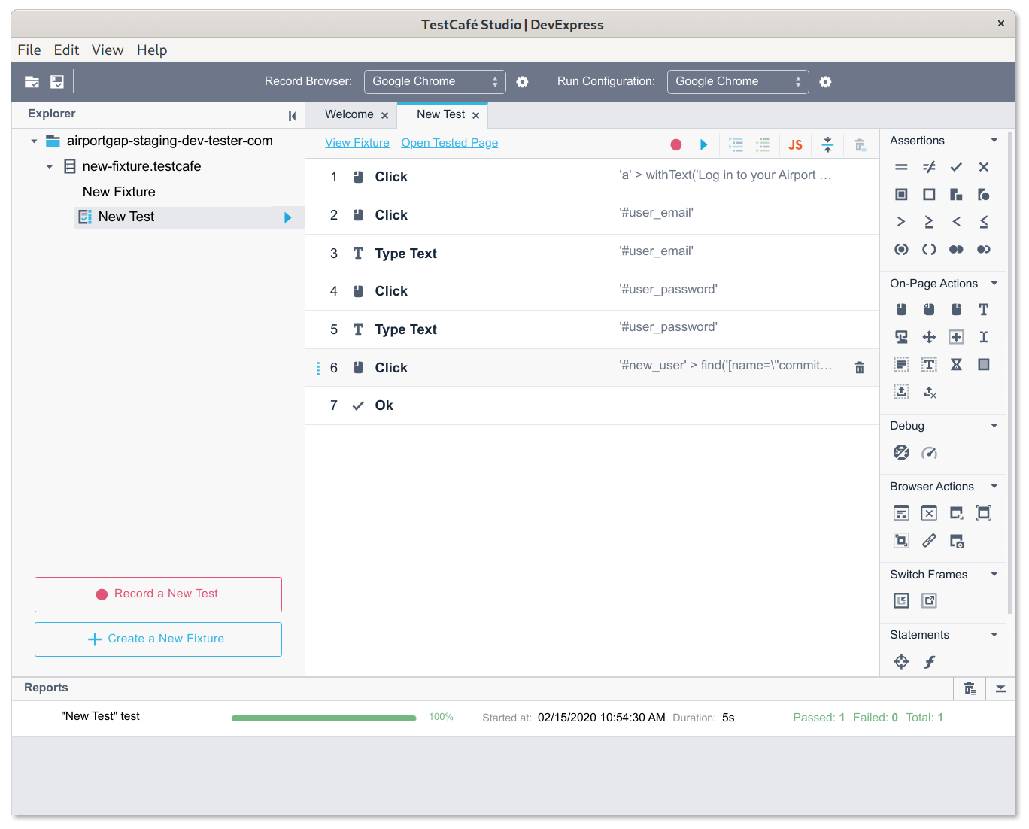Select the Maximize Window browser action icon
1029x829 pixels.
coord(983,513)
